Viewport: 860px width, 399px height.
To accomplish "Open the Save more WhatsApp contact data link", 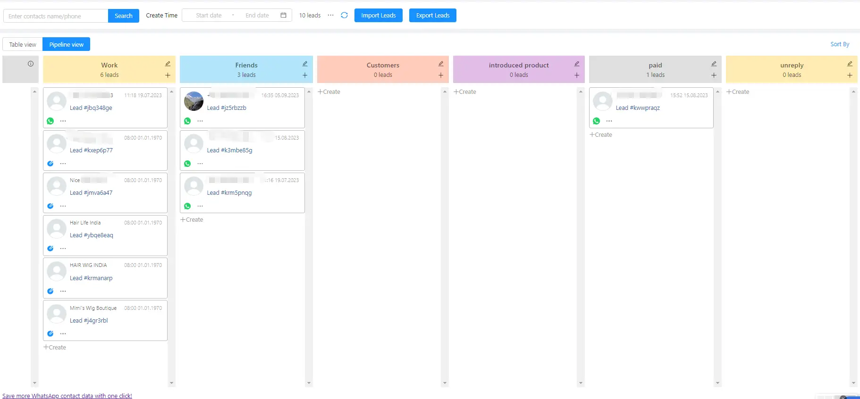I will pyautogui.click(x=67, y=396).
